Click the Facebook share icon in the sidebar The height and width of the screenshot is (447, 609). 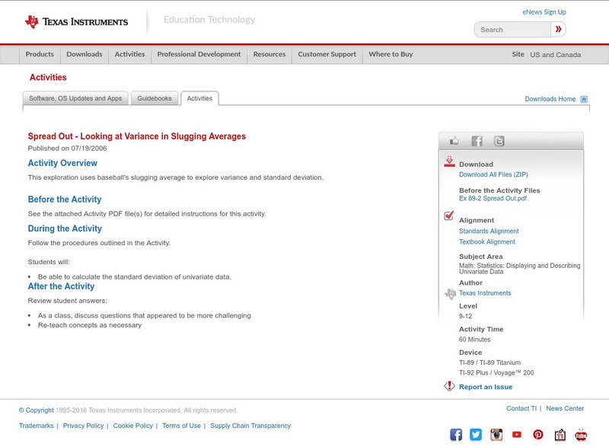pyautogui.click(x=477, y=141)
